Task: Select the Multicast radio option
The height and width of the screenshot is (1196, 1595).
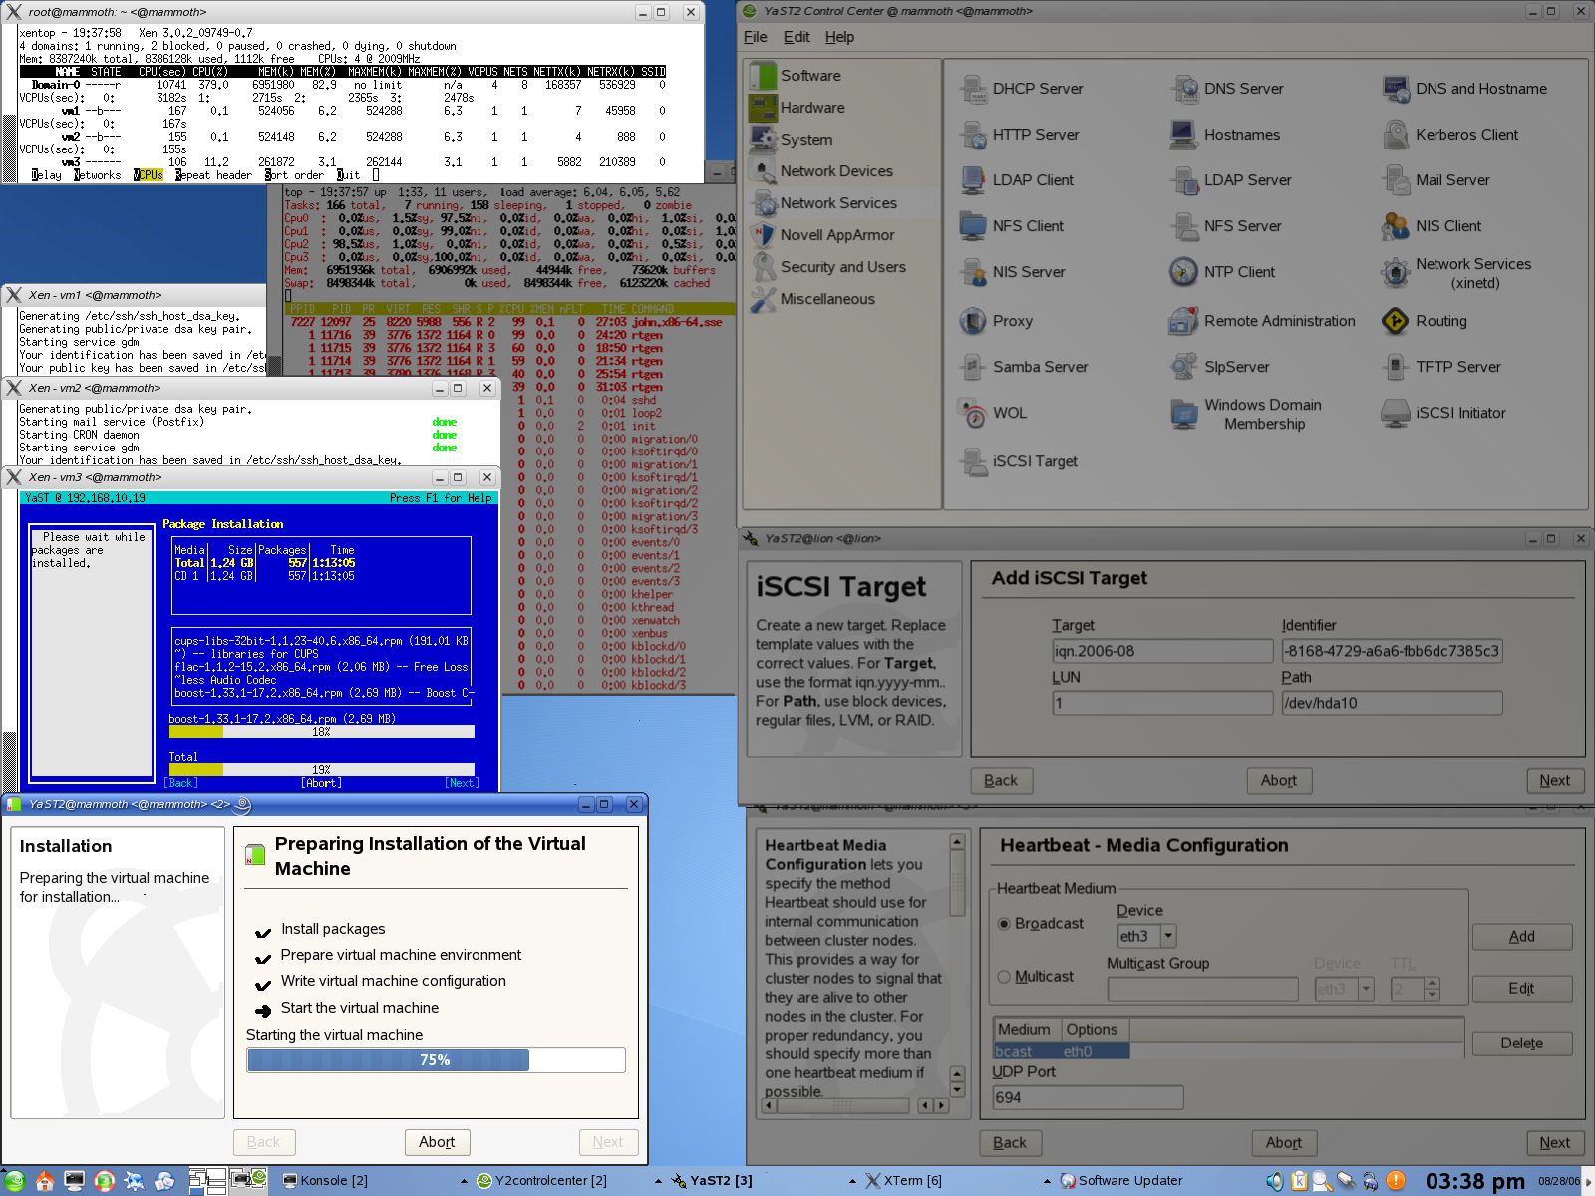Action: click(1005, 977)
